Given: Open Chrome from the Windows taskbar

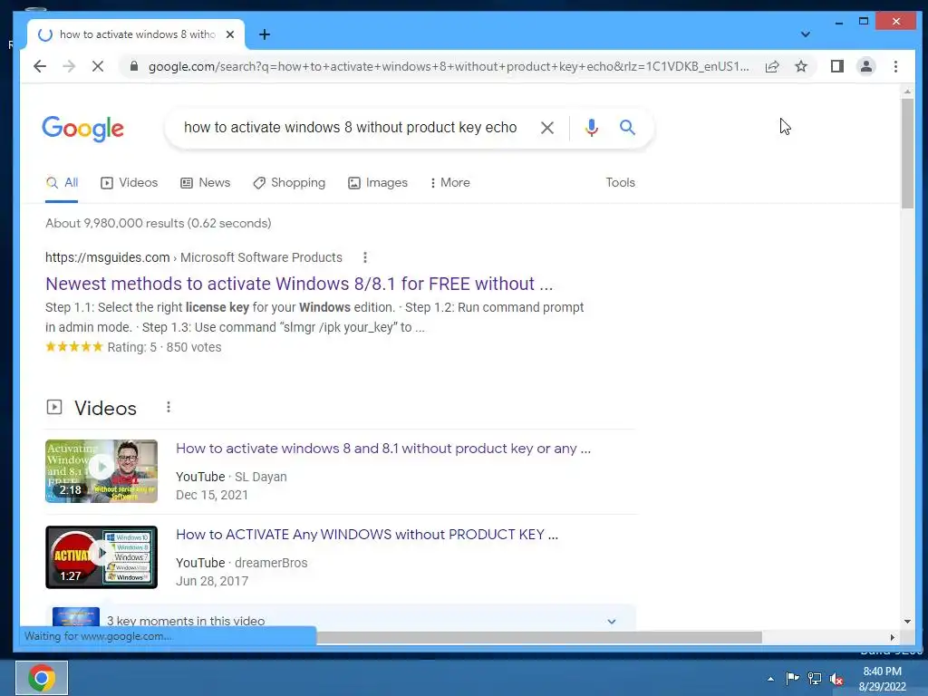Looking at the screenshot, I should pyautogui.click(x=42, y=678).
